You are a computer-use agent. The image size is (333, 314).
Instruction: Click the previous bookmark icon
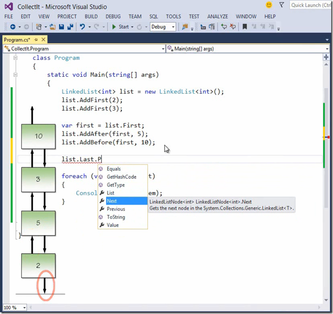coord(254,27)
